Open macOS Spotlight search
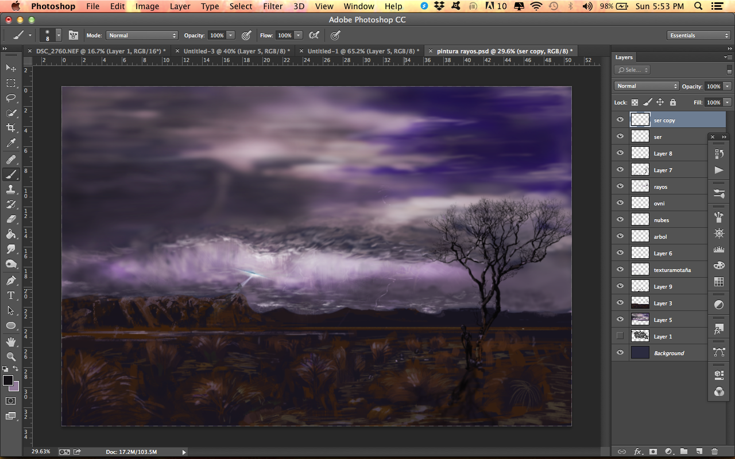Viewport: 735px width, 459px height. pyautogui.click(x=698, y=6)
